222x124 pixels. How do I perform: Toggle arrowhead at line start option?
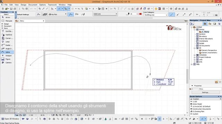[x=178, y=14]
